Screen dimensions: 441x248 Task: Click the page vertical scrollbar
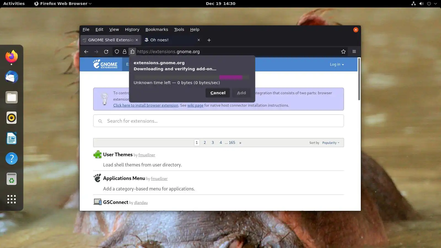coord(359,79)
